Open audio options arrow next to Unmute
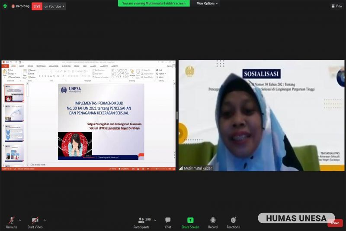 (19, 220)
